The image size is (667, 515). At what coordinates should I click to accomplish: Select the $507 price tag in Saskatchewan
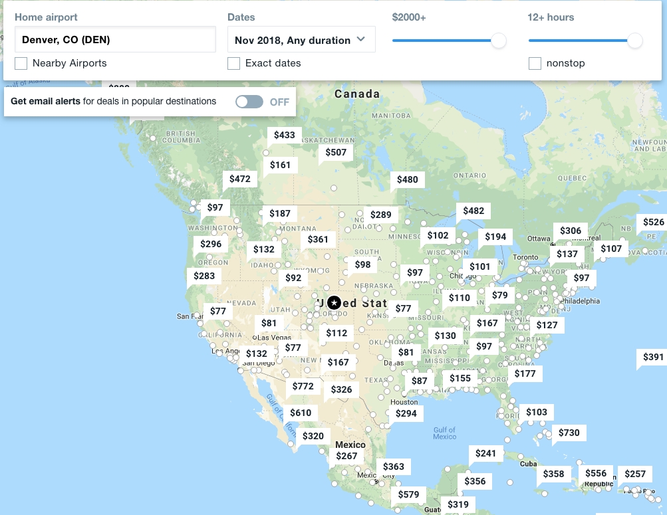[x=336, y=152]
